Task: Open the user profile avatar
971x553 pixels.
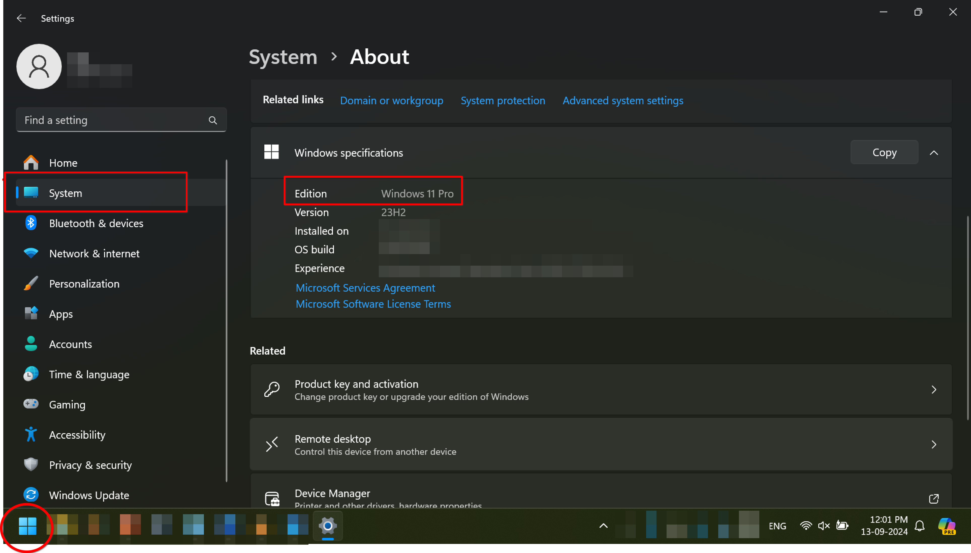Action: pos(39,66)
